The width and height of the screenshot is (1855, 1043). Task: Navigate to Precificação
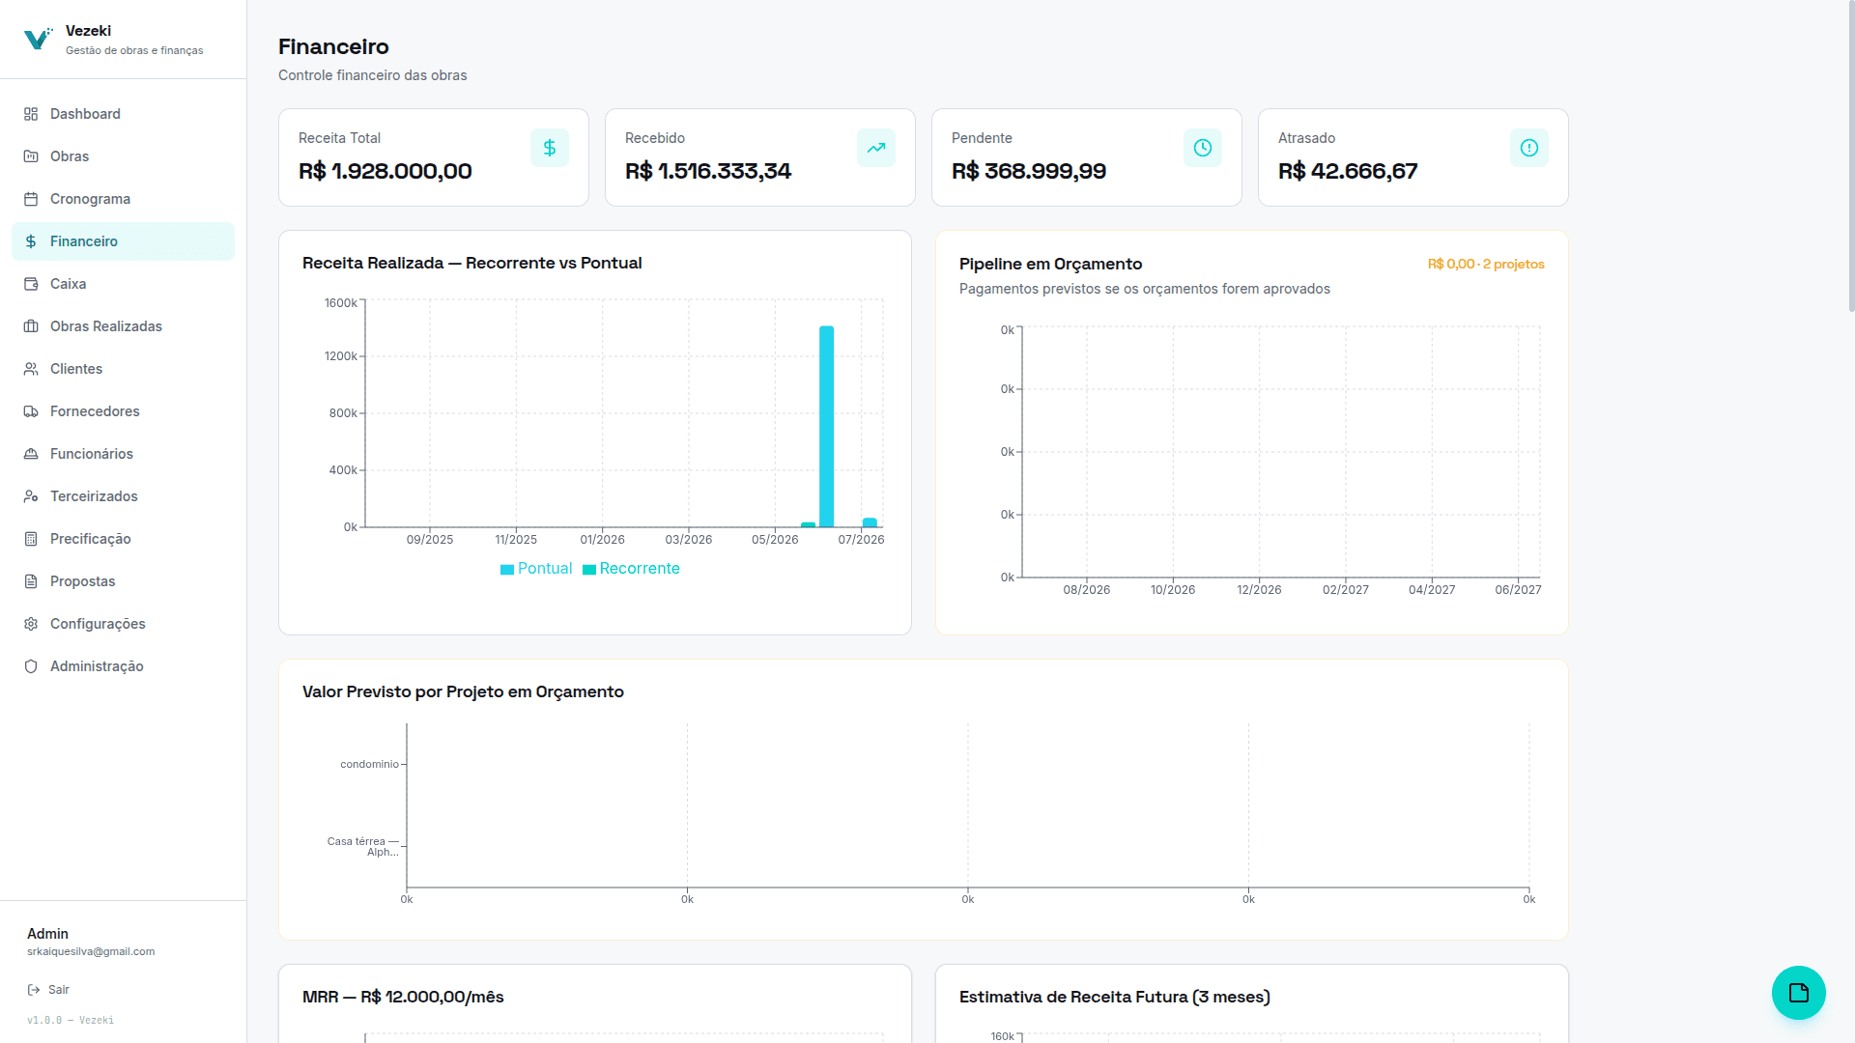click(x=123, y=539)
